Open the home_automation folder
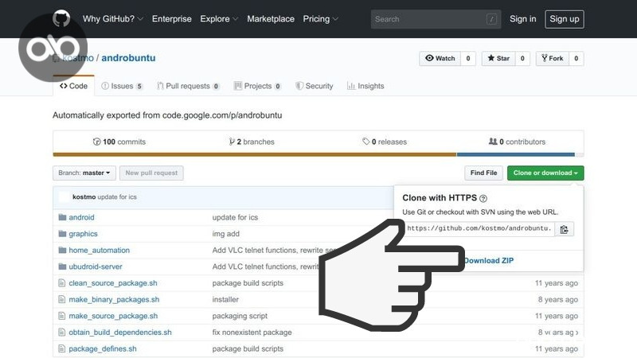 (99, 251)
